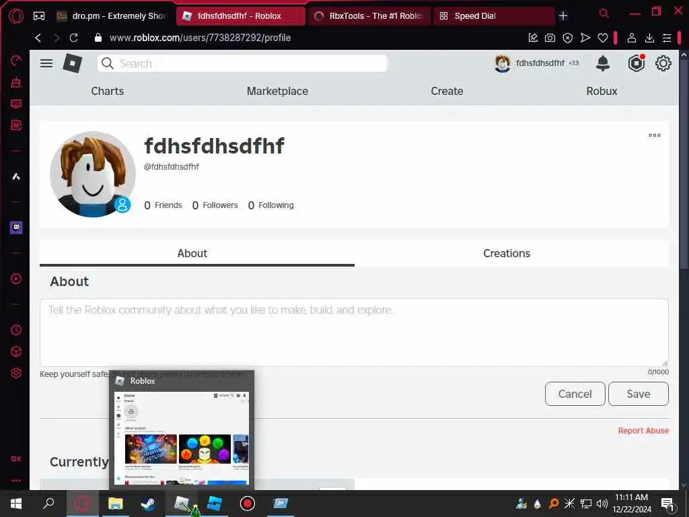
Task: Open the browser downloads icon
Action: 649,38
